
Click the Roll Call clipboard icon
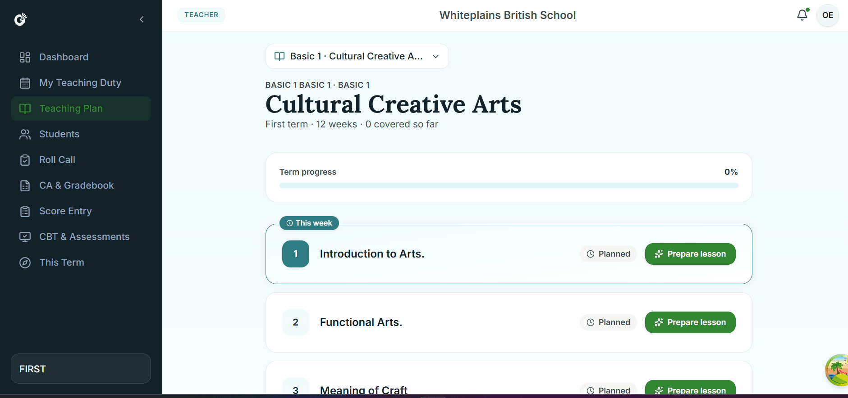point(25,160)
